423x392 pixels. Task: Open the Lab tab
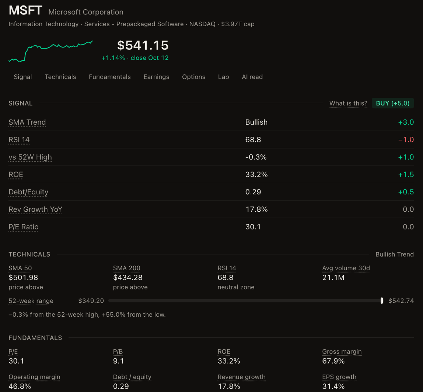point(224,77)
